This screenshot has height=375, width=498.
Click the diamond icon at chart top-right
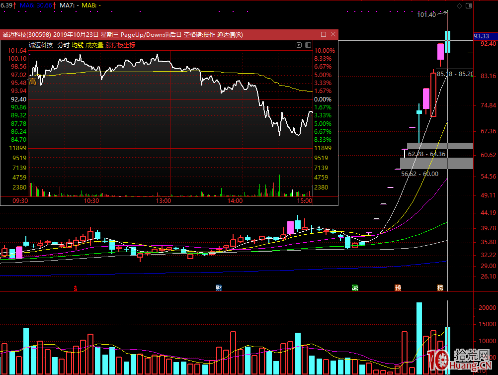(x=459, y=5)
